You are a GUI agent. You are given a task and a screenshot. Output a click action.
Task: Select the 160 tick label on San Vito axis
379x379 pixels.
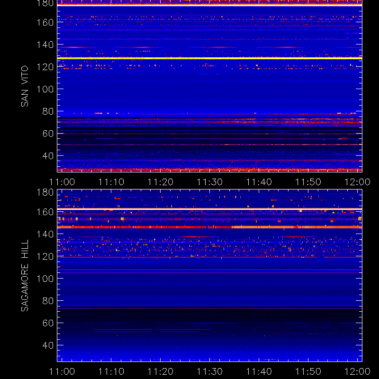click(x=45, y=22)
